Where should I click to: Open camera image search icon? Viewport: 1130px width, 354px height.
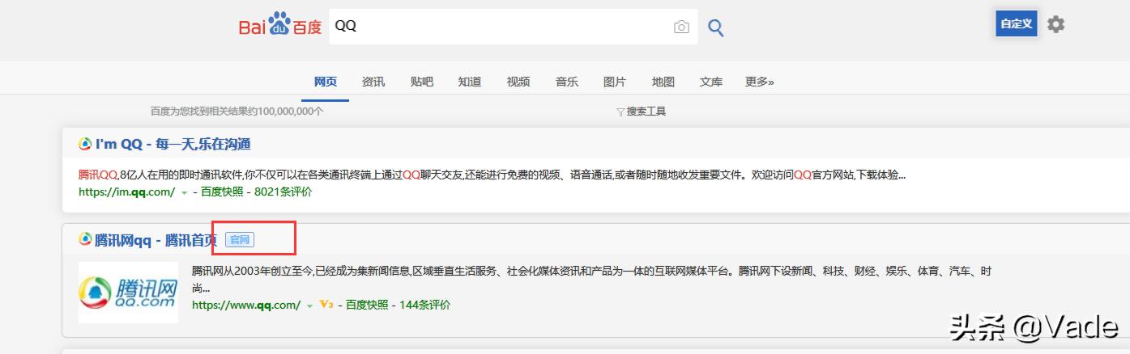click(681, 27)
